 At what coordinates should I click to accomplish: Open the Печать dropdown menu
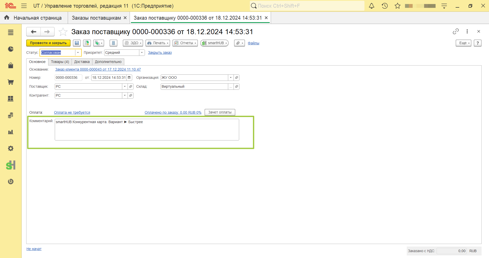coord(158,43)
